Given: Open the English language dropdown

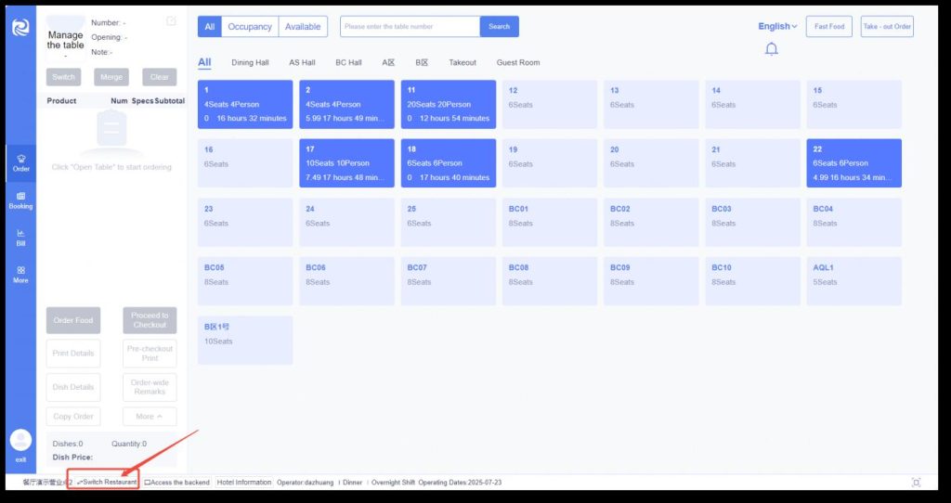Looking at the screenshot, I should (777, 27).
